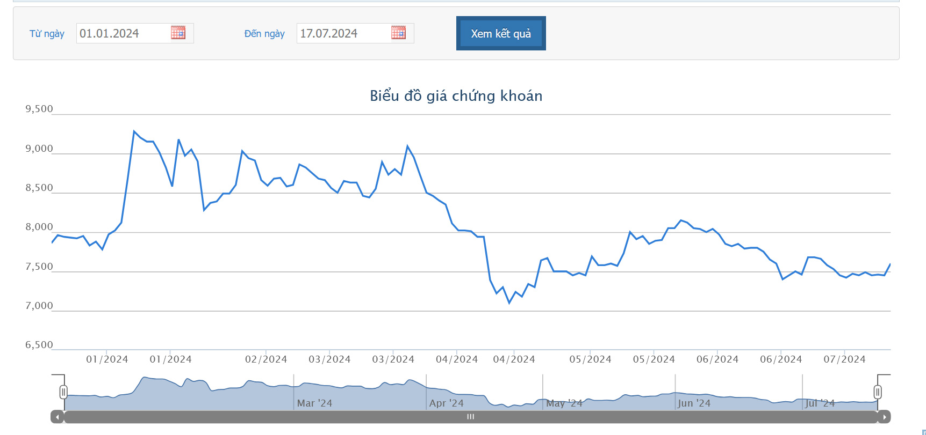Viewport: 926px width, 435px height.
Task: Select the May '24 marker in the navigator
Action: point(564,403)
